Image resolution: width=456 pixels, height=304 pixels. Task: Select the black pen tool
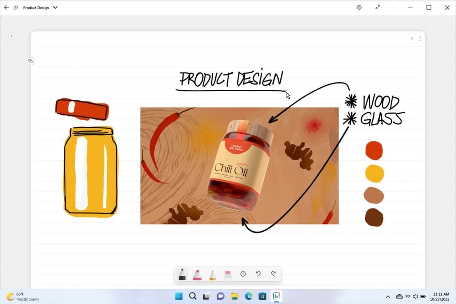(182, 274)
